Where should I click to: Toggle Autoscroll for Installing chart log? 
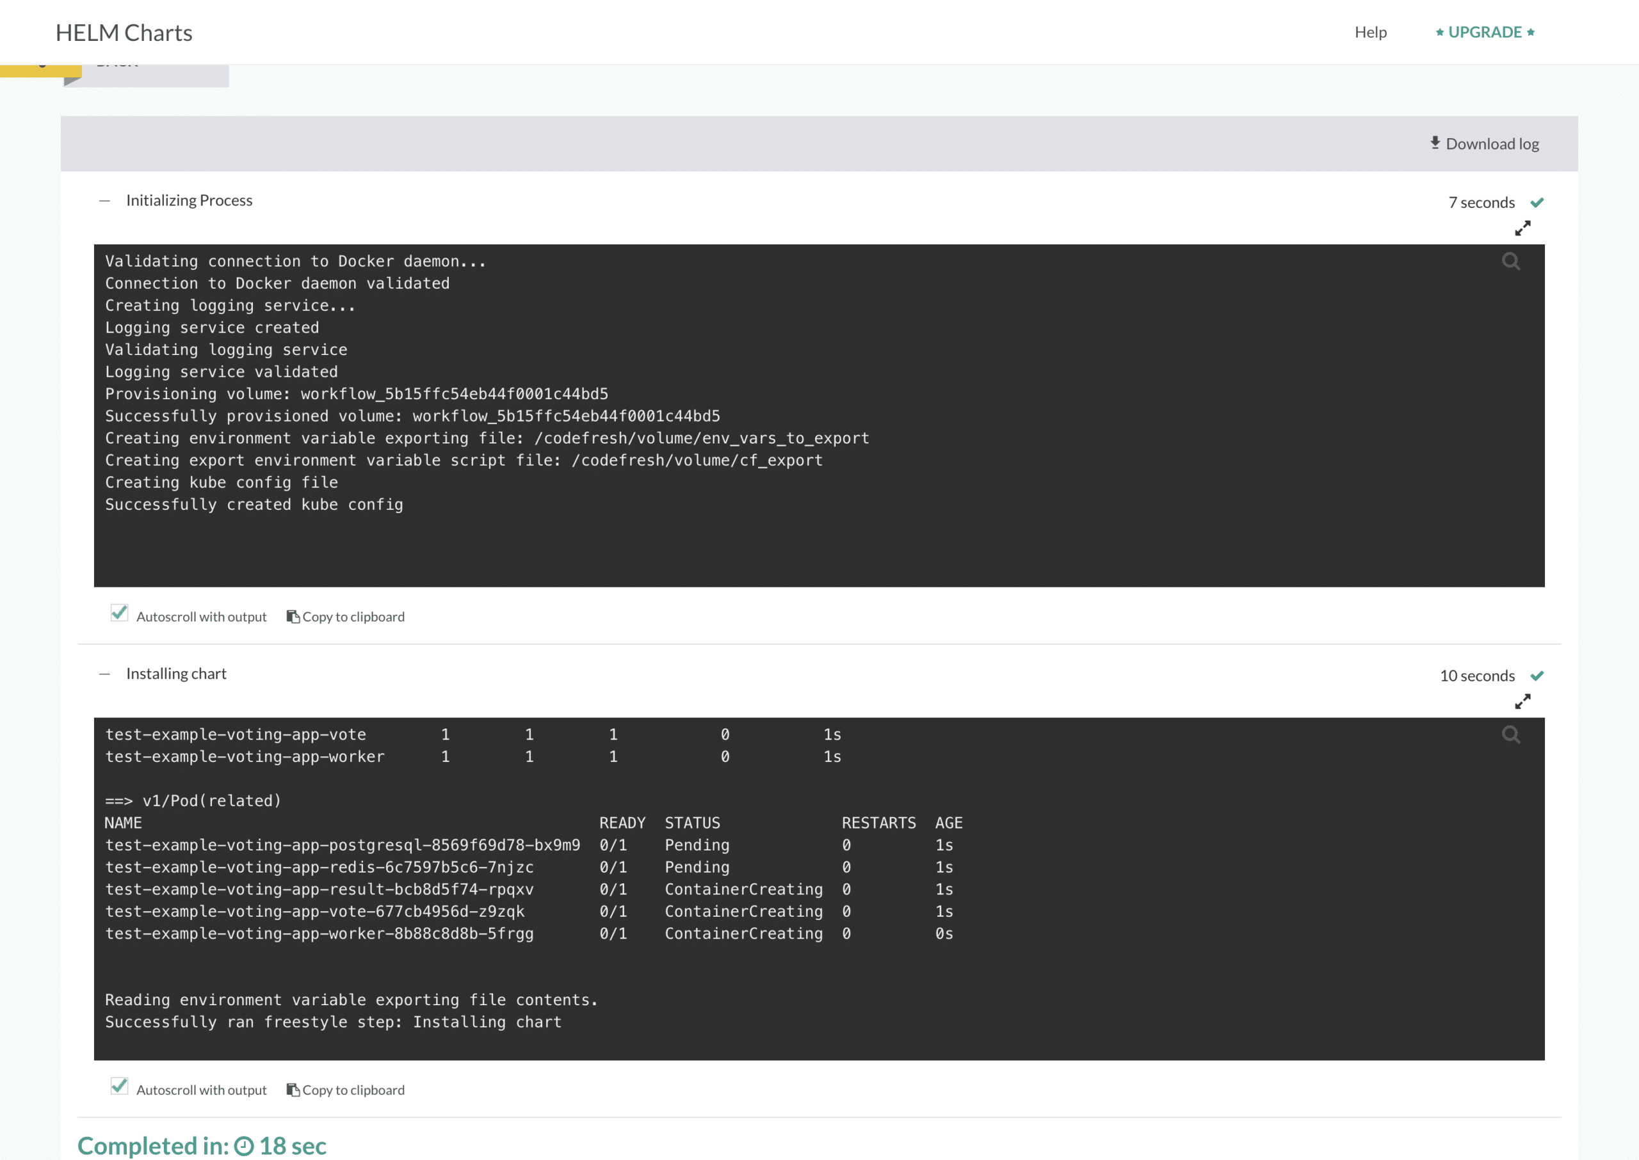pyautogui.click(x=119, y=1086)
